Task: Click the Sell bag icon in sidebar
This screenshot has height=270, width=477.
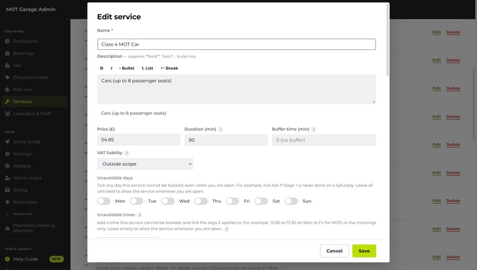Action: click(x=7, y=65)
